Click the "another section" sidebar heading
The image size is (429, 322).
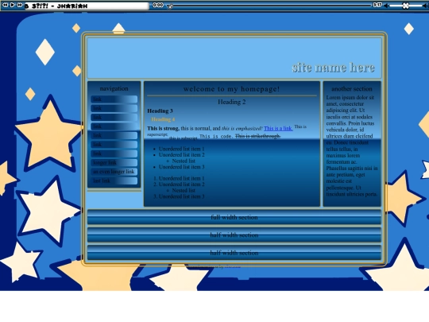click(x=352, y=89)
